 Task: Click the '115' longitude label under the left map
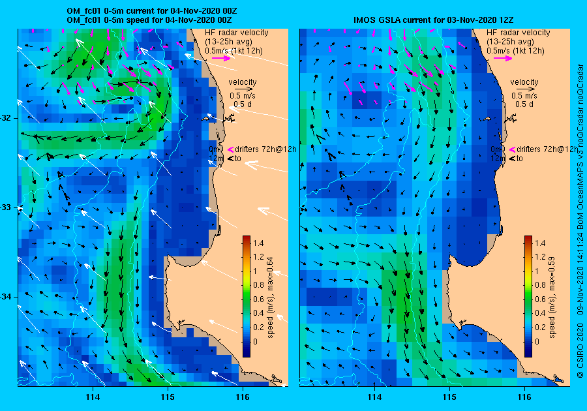168,397
